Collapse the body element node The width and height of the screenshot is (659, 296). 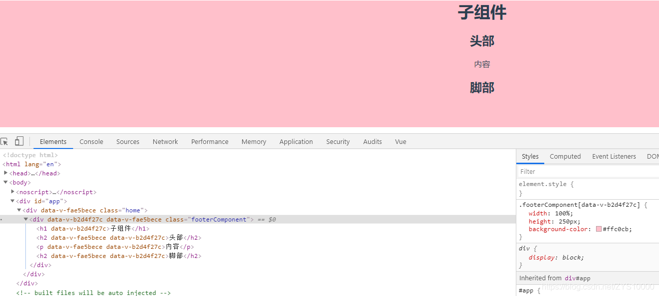(x=6, y=182)
